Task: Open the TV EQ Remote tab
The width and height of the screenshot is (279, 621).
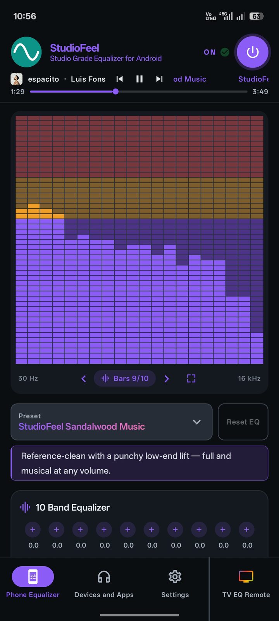Action: point(246,582)
